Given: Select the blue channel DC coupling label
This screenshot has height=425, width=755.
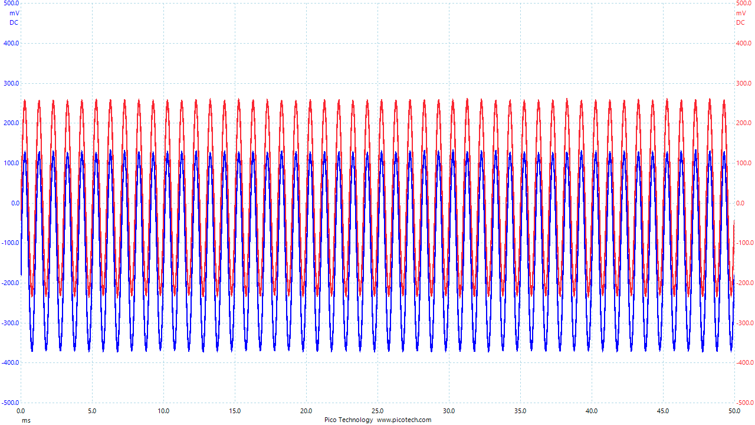Looking at the screenshot, I should pos(14,22).
